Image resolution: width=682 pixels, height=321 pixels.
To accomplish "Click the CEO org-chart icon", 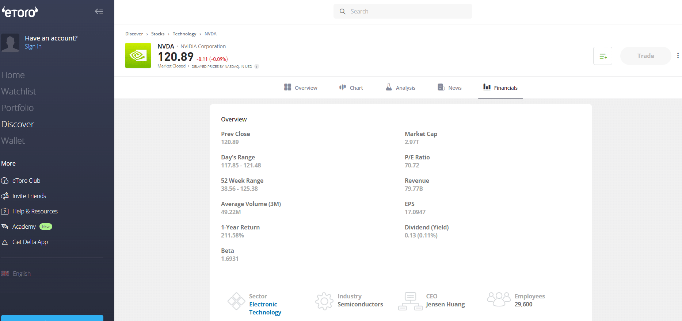I will pyautogui.click(x=410, y=301).
